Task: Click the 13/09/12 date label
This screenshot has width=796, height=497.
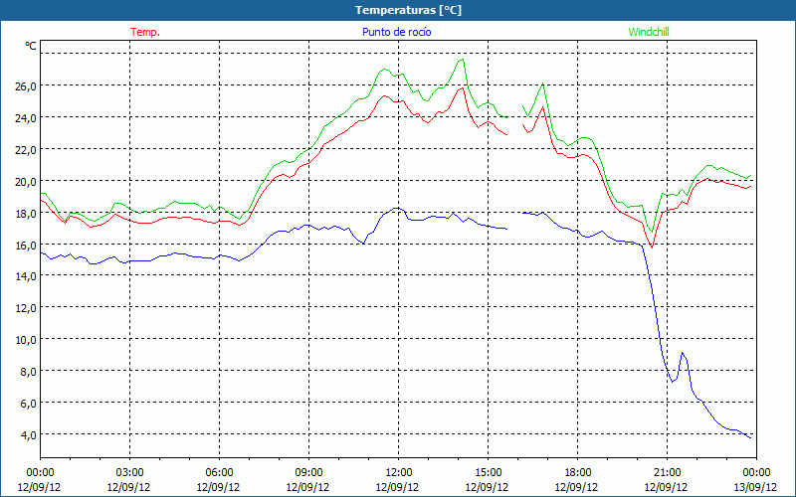Action: click(756, 487)
